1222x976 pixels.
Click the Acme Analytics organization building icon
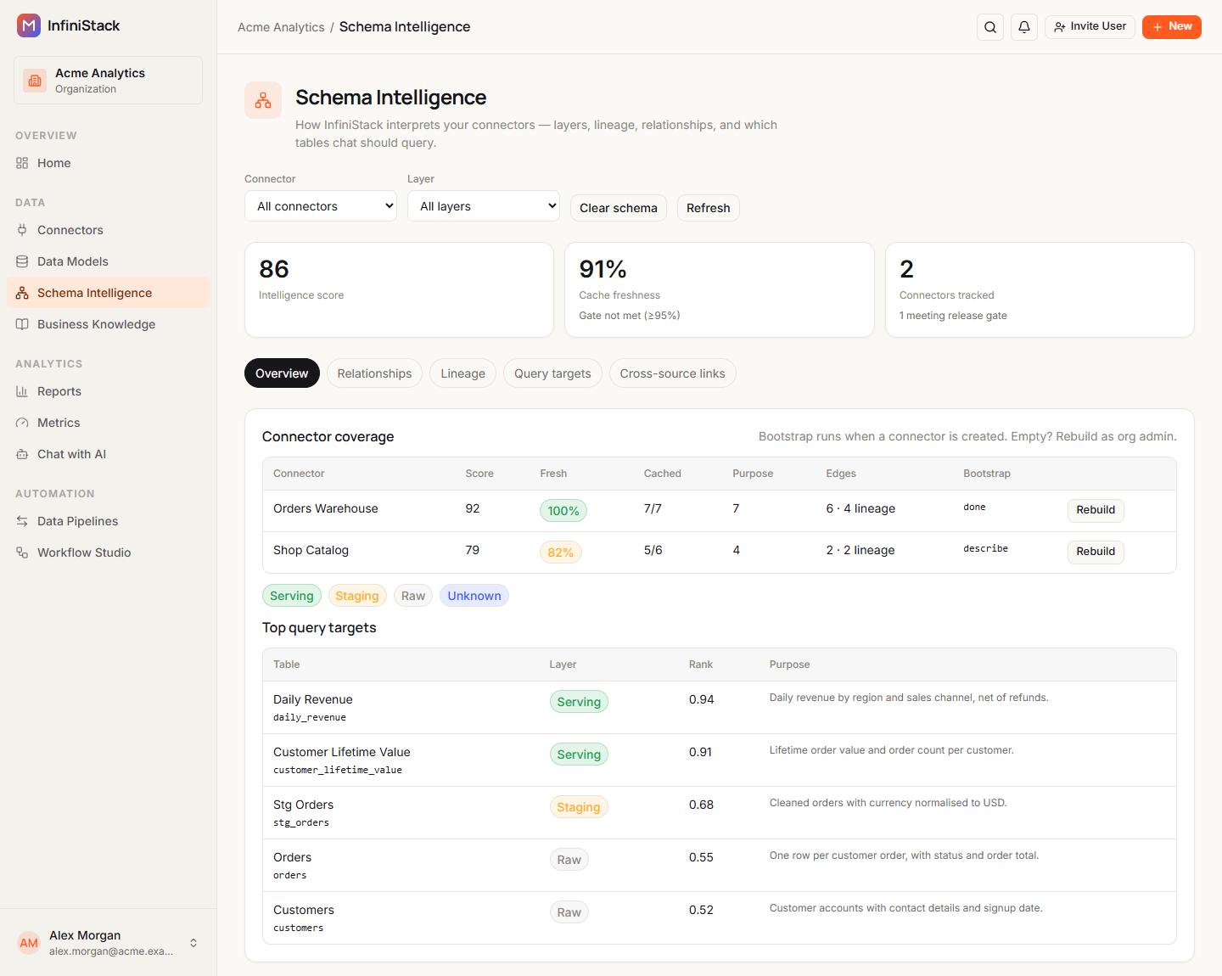coord(35,81)
